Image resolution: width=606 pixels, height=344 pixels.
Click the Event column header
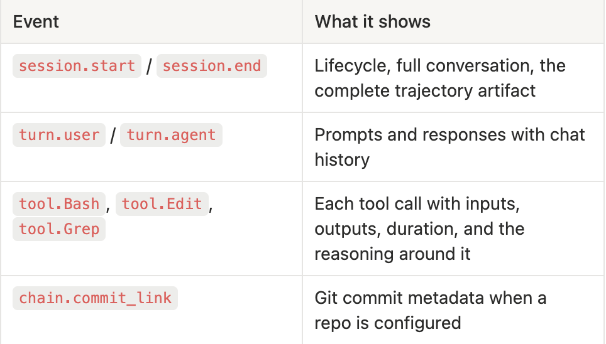36,21
